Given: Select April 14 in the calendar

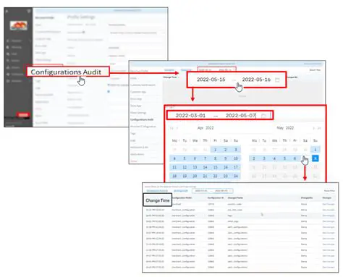Looking at the screenshot, I should coord(205,167).
